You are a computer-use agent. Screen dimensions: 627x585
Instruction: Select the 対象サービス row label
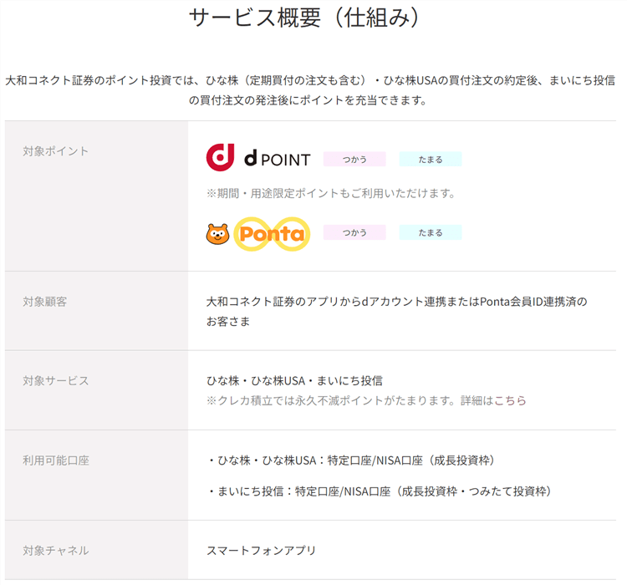[56, 381]
